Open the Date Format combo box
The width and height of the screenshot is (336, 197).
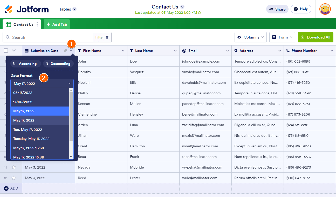tap(42, 84)
